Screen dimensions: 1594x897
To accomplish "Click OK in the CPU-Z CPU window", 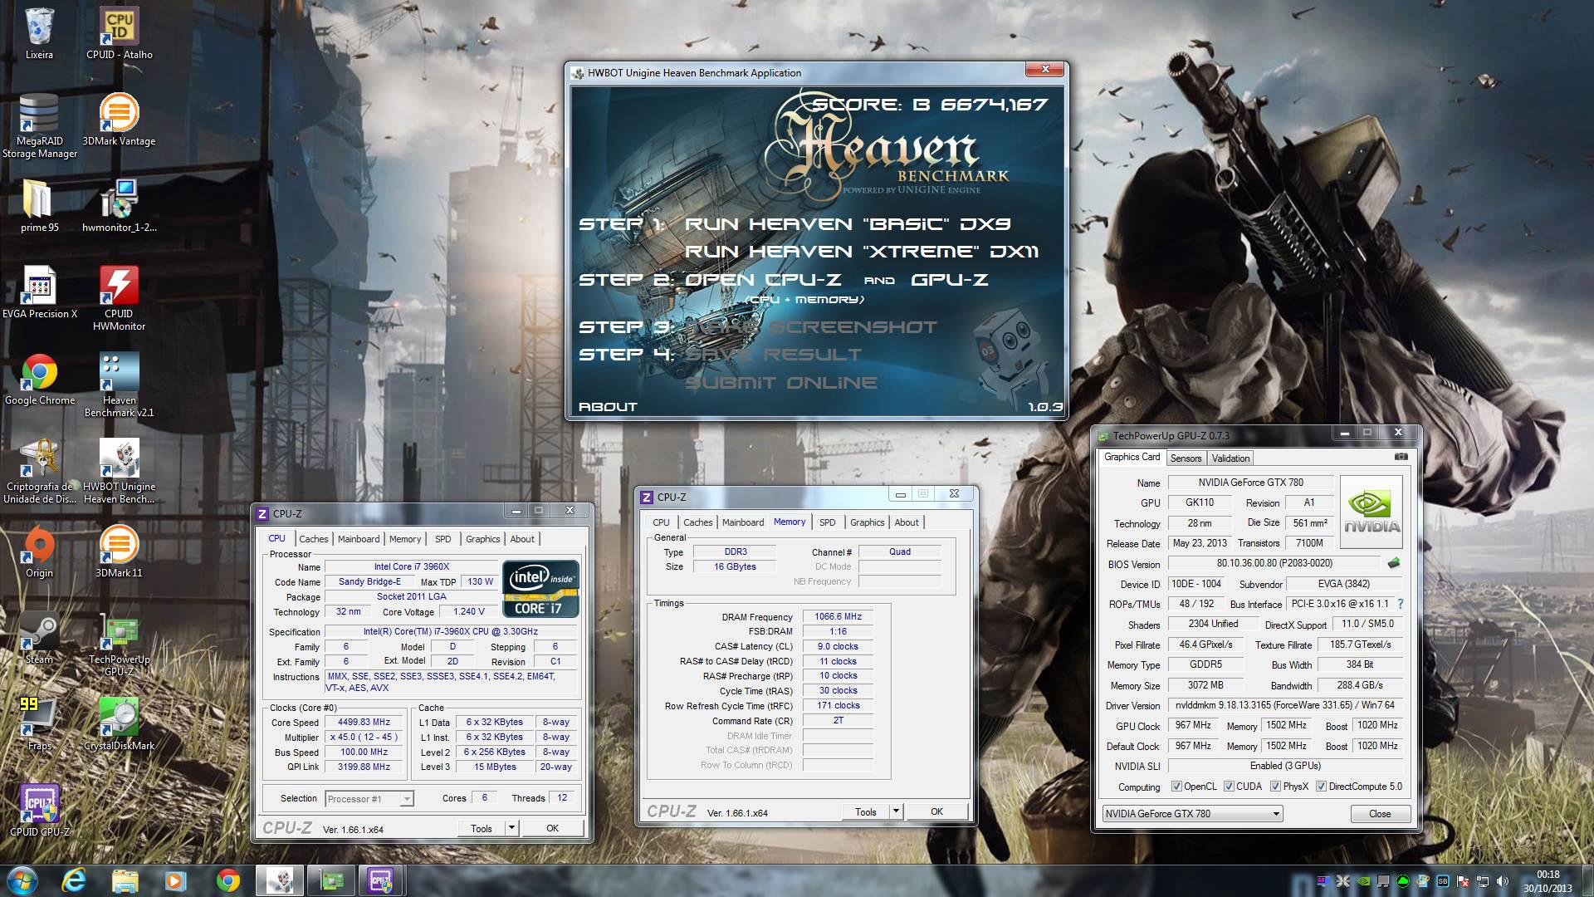I will tap(552, 828).
